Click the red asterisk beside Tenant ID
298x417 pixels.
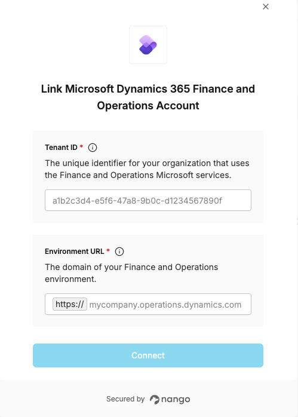click(x=81, y=146)
